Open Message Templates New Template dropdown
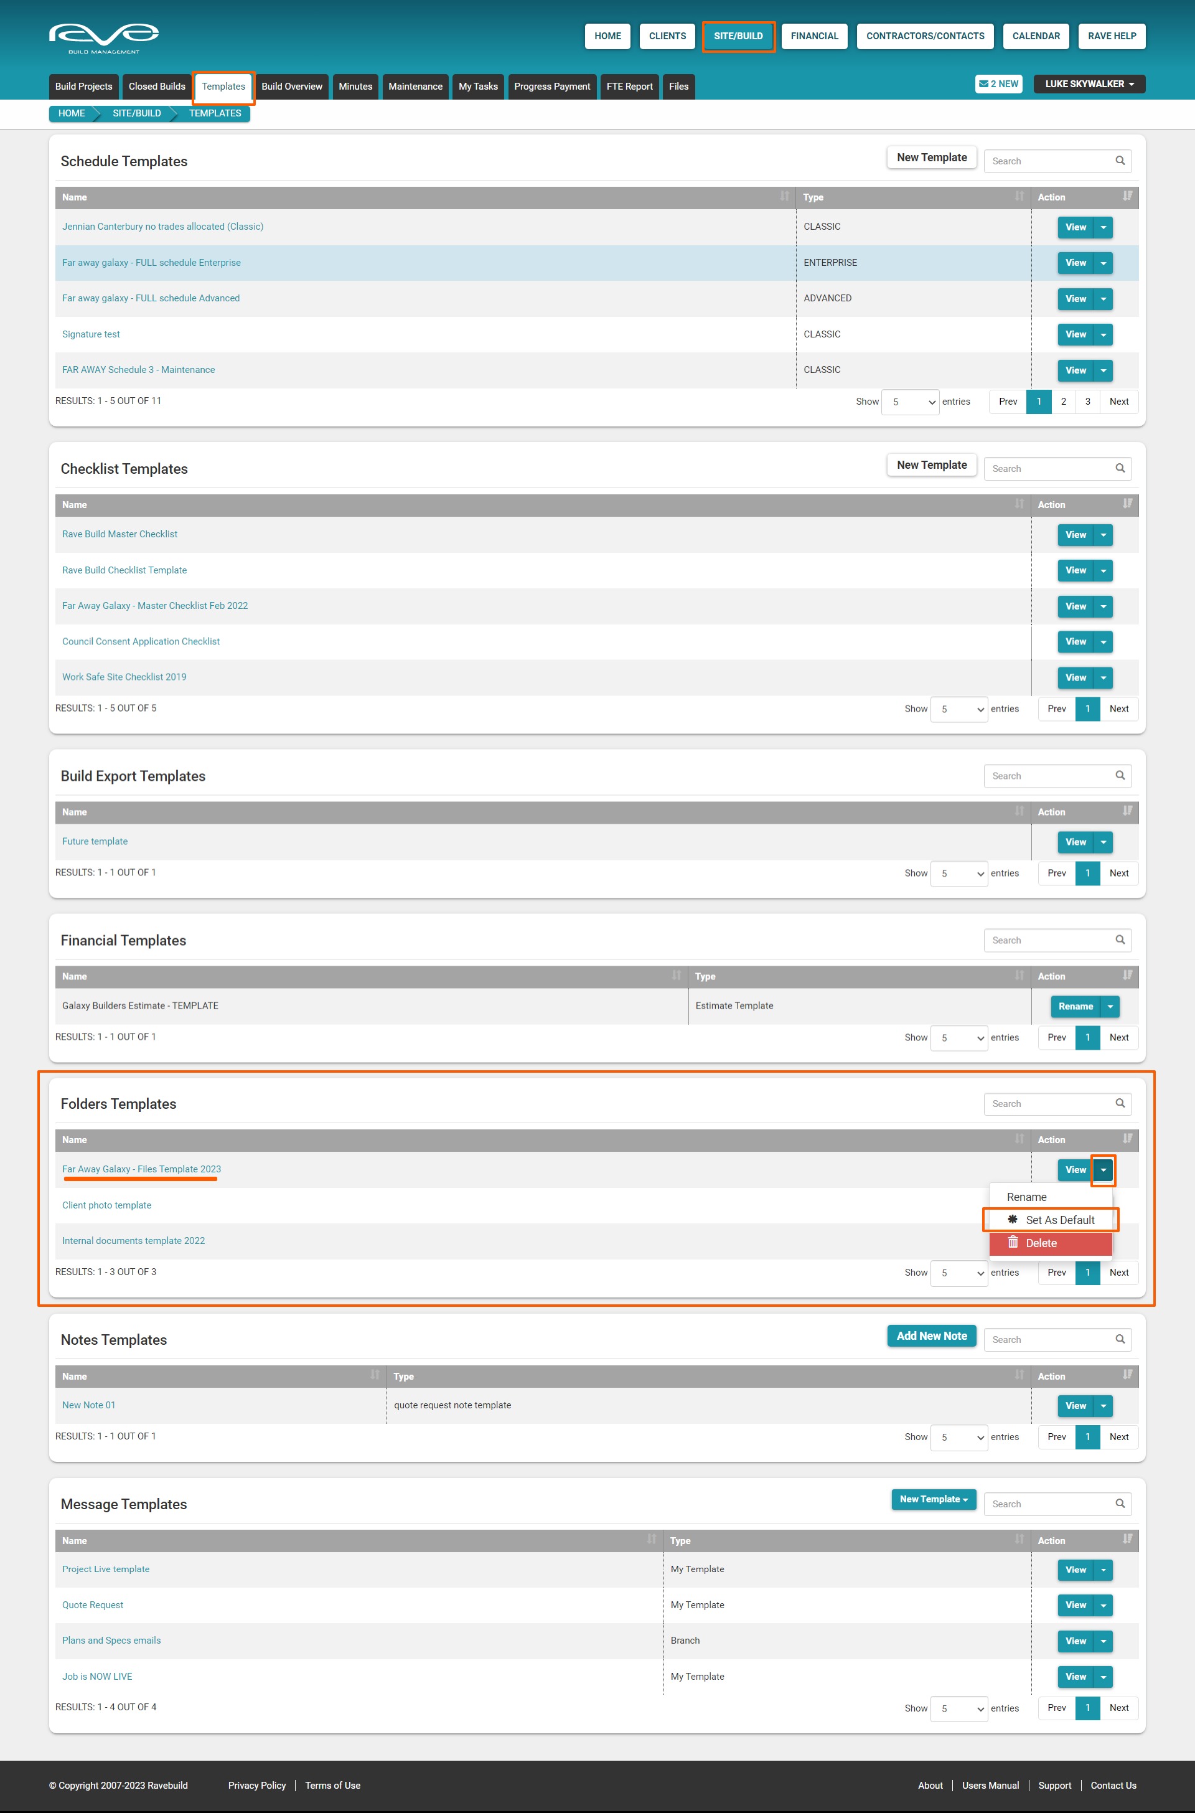Image resolution: width=1195 pixels, height=1813 pixels. 933,1500
